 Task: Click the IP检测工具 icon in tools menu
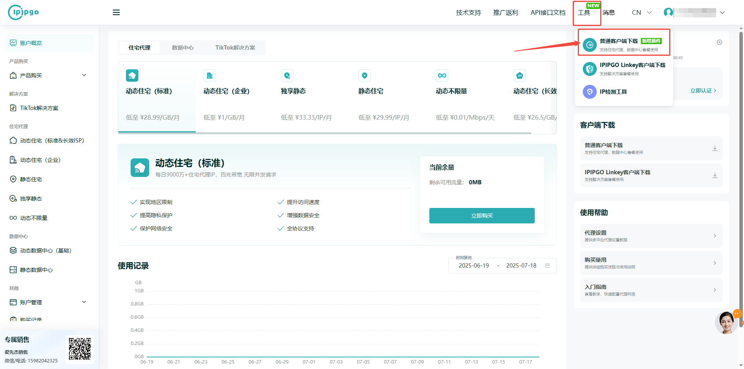(x=589, y=92)
